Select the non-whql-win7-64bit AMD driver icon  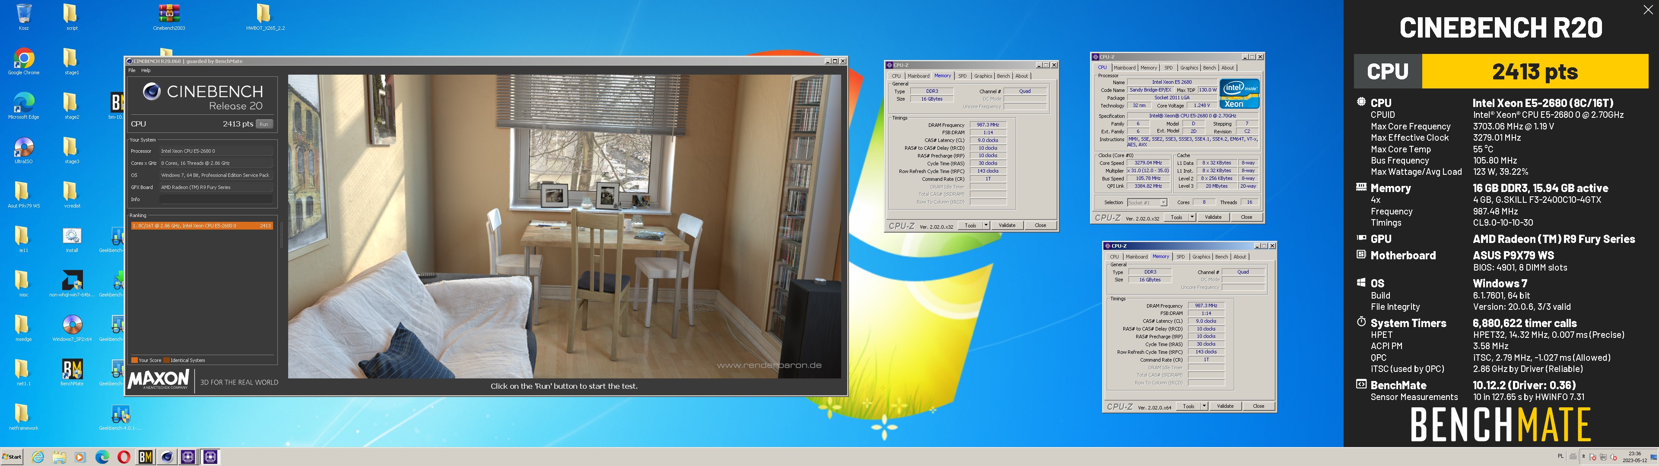click(71, 284)
